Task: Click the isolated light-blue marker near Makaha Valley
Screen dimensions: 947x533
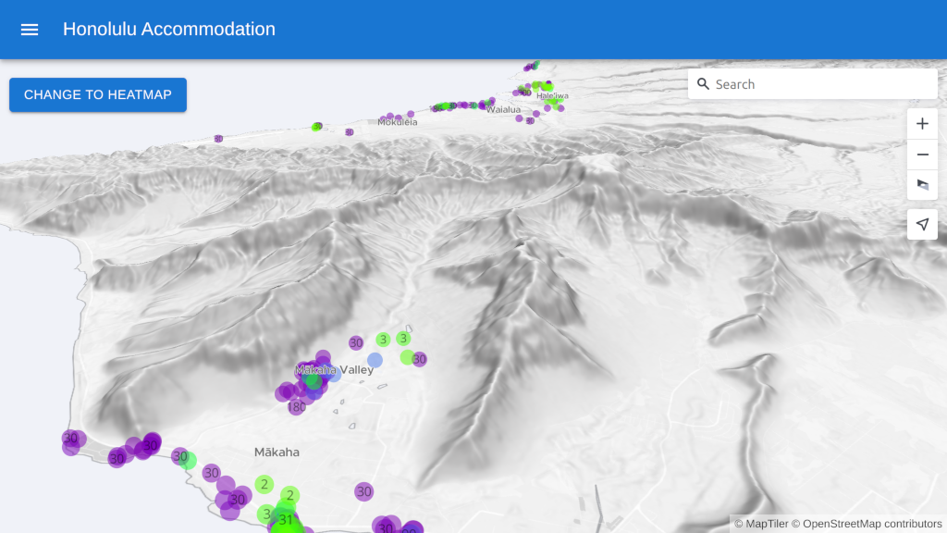Action: tap(375, 360)
